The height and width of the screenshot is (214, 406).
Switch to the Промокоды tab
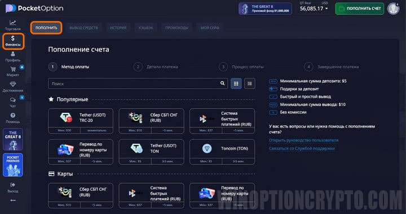177,28
